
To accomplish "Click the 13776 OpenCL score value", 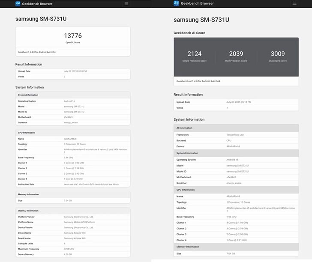I will pos(73,36).
